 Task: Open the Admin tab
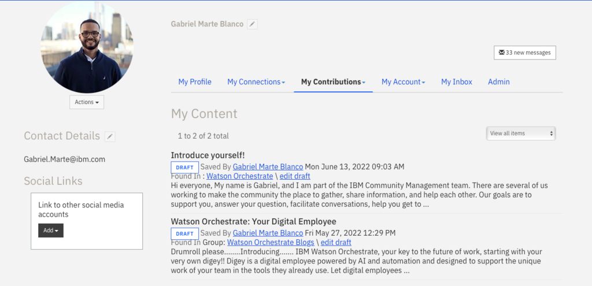(499, 82)
